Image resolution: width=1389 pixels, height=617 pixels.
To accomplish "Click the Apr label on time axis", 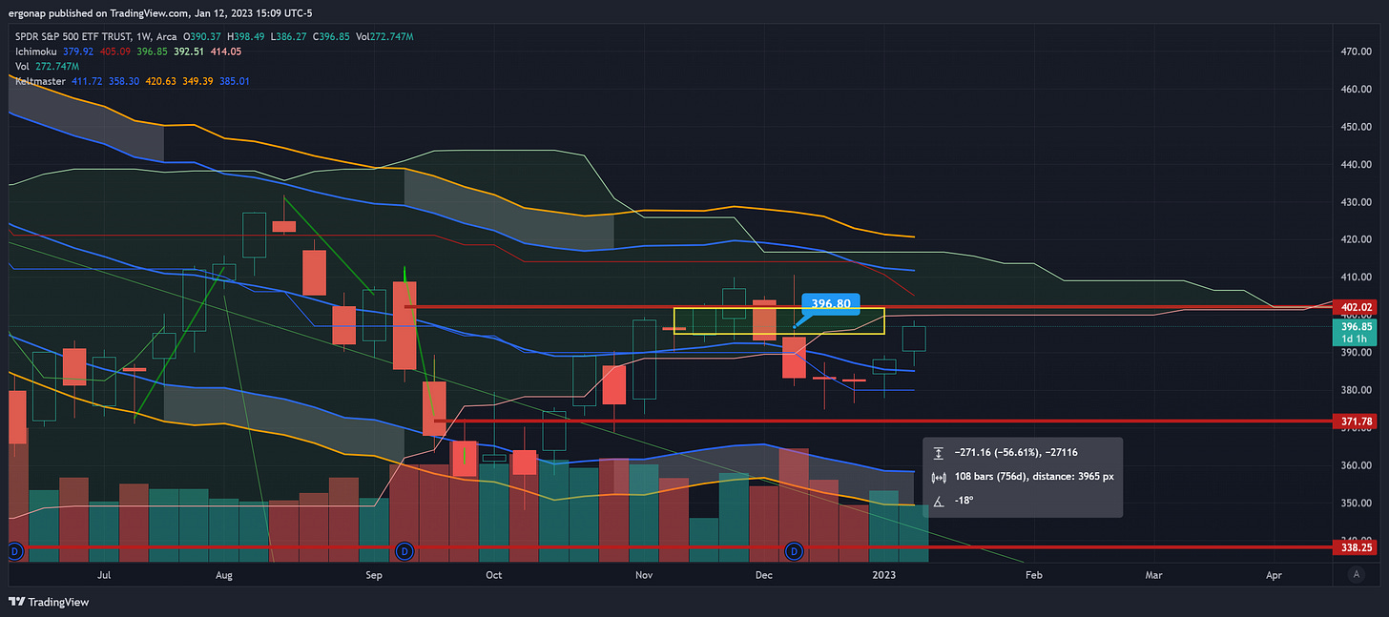I will [1274, 575].
